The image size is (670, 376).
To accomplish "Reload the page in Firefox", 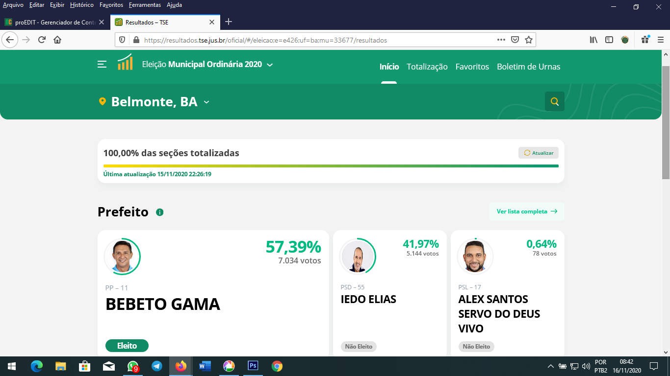I will pyautogui.click(x=42, y=40).
